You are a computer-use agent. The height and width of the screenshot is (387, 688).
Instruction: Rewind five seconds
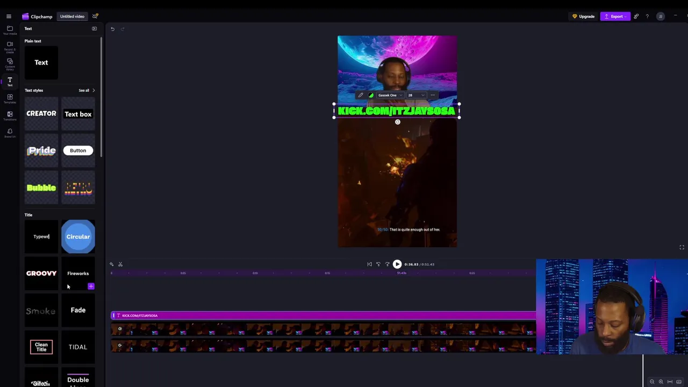[378, 264]
